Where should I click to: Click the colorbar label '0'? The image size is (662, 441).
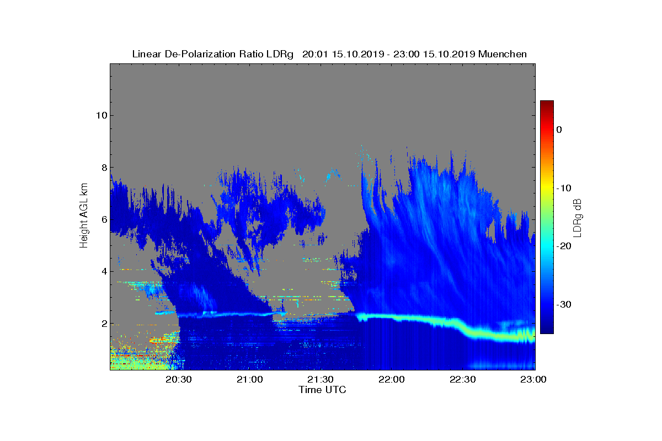[559, 130]
